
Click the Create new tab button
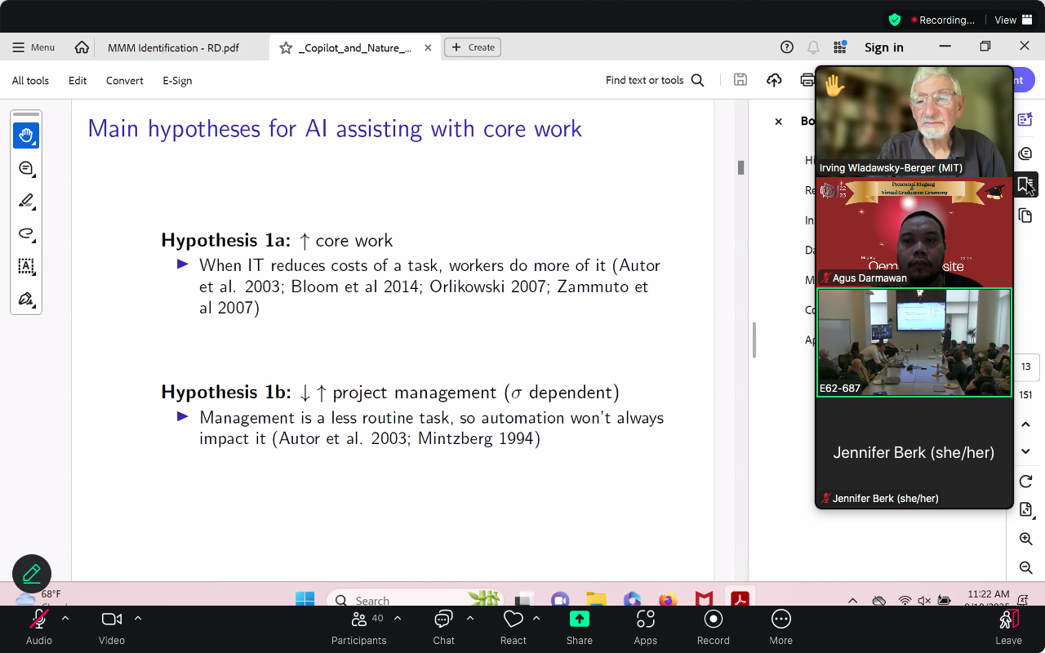473,47
